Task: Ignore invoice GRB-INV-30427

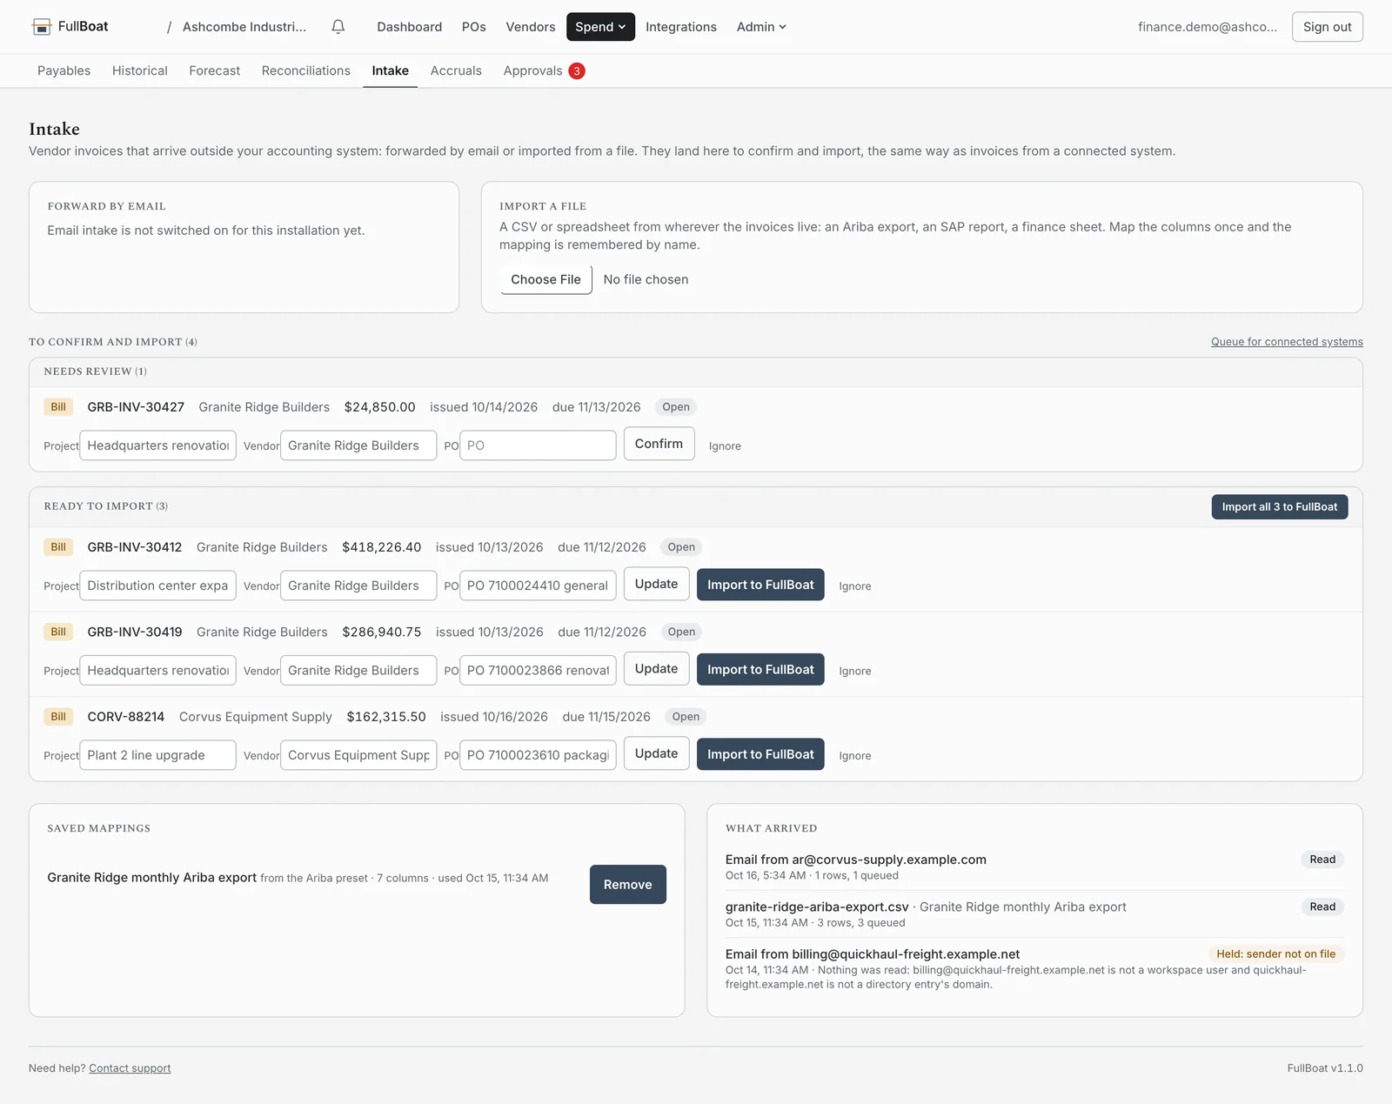Action: [x=725, y=446]
